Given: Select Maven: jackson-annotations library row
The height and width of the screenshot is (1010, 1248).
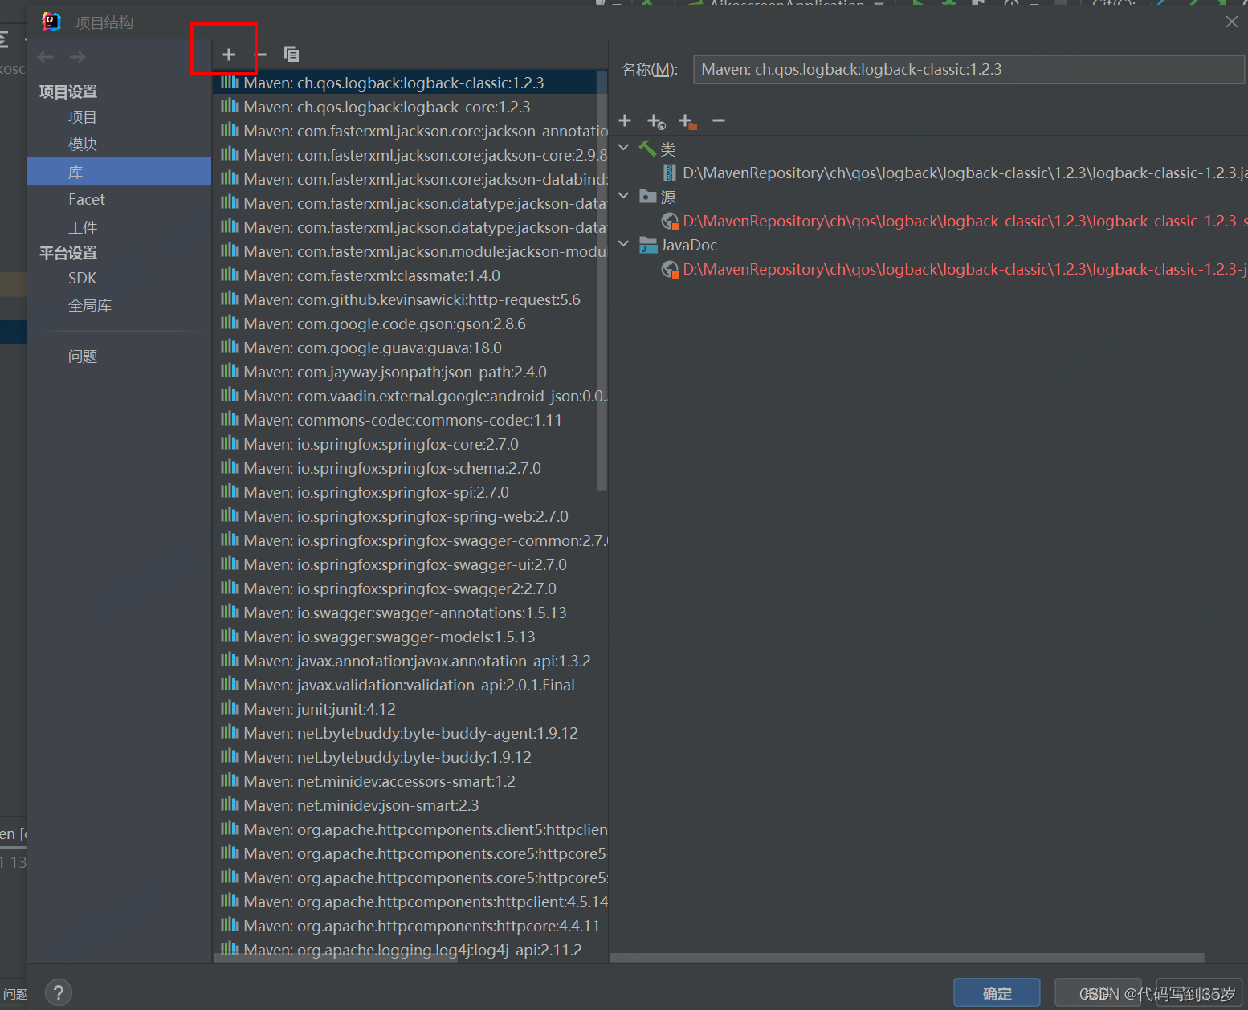Looking at the screenshot, I should click(x=410, y=131).
